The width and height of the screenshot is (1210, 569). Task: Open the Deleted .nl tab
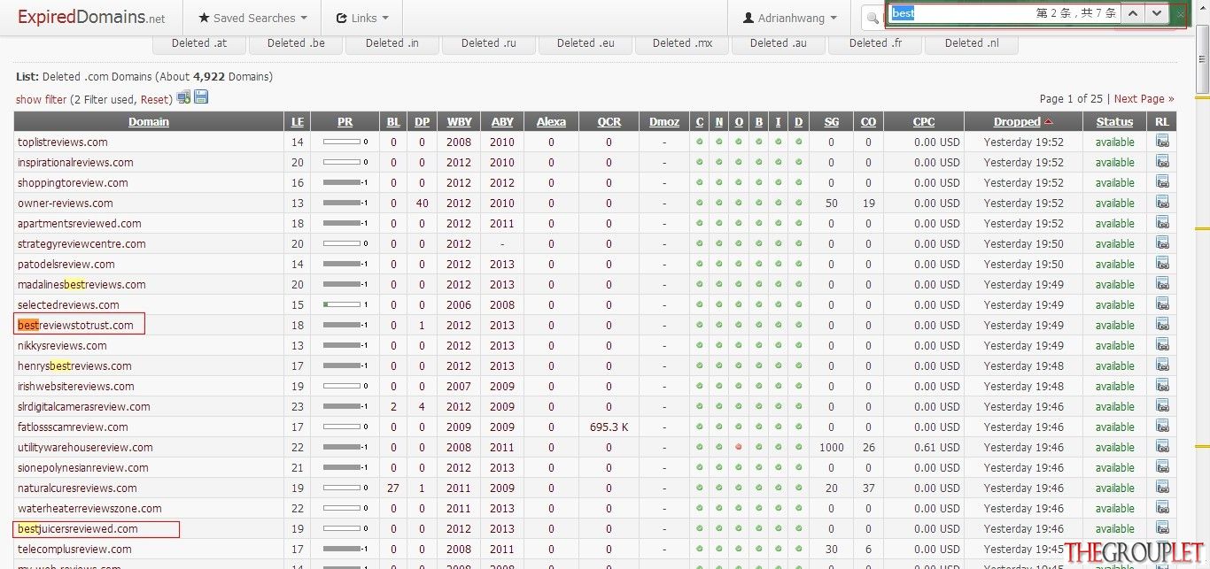pyautogui.click(x=971, y=42)
